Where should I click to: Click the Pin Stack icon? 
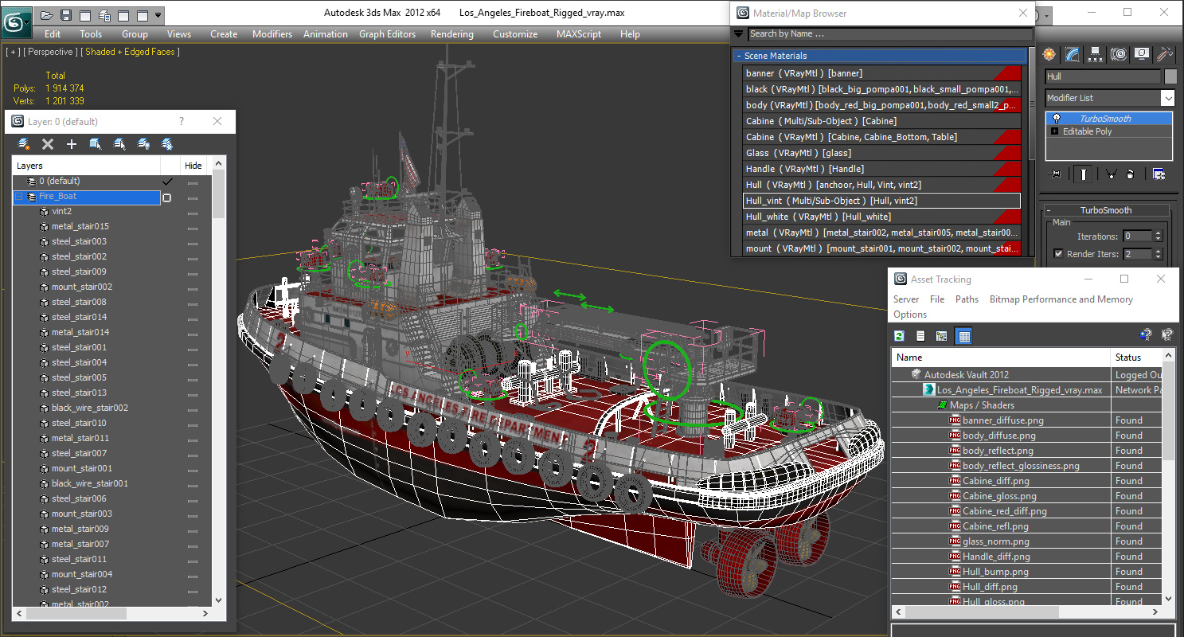pos(1056,174)
